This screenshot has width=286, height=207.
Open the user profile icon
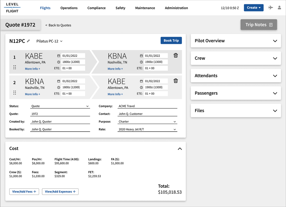pyautogui.click(x=279, y=8)
